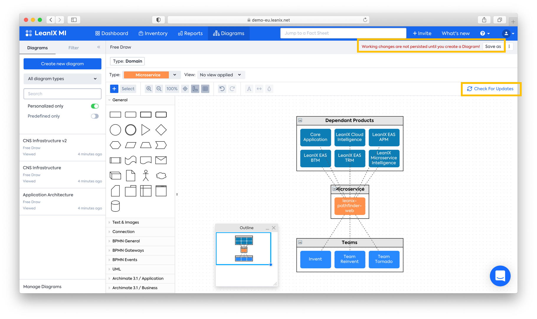
Task: Toggle Personalized only switch
Action: (95, 106)
